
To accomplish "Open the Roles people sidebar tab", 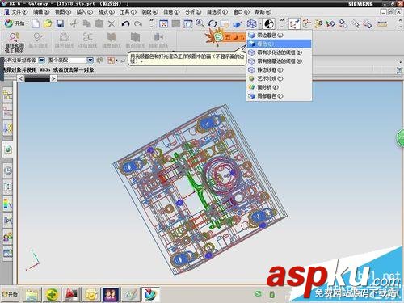I will [8, 237].
